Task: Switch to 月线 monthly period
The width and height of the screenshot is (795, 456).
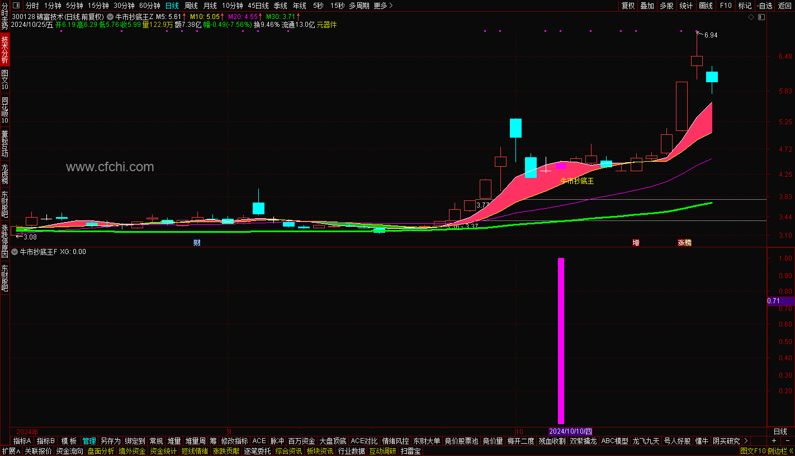Action: click(210, 6)
